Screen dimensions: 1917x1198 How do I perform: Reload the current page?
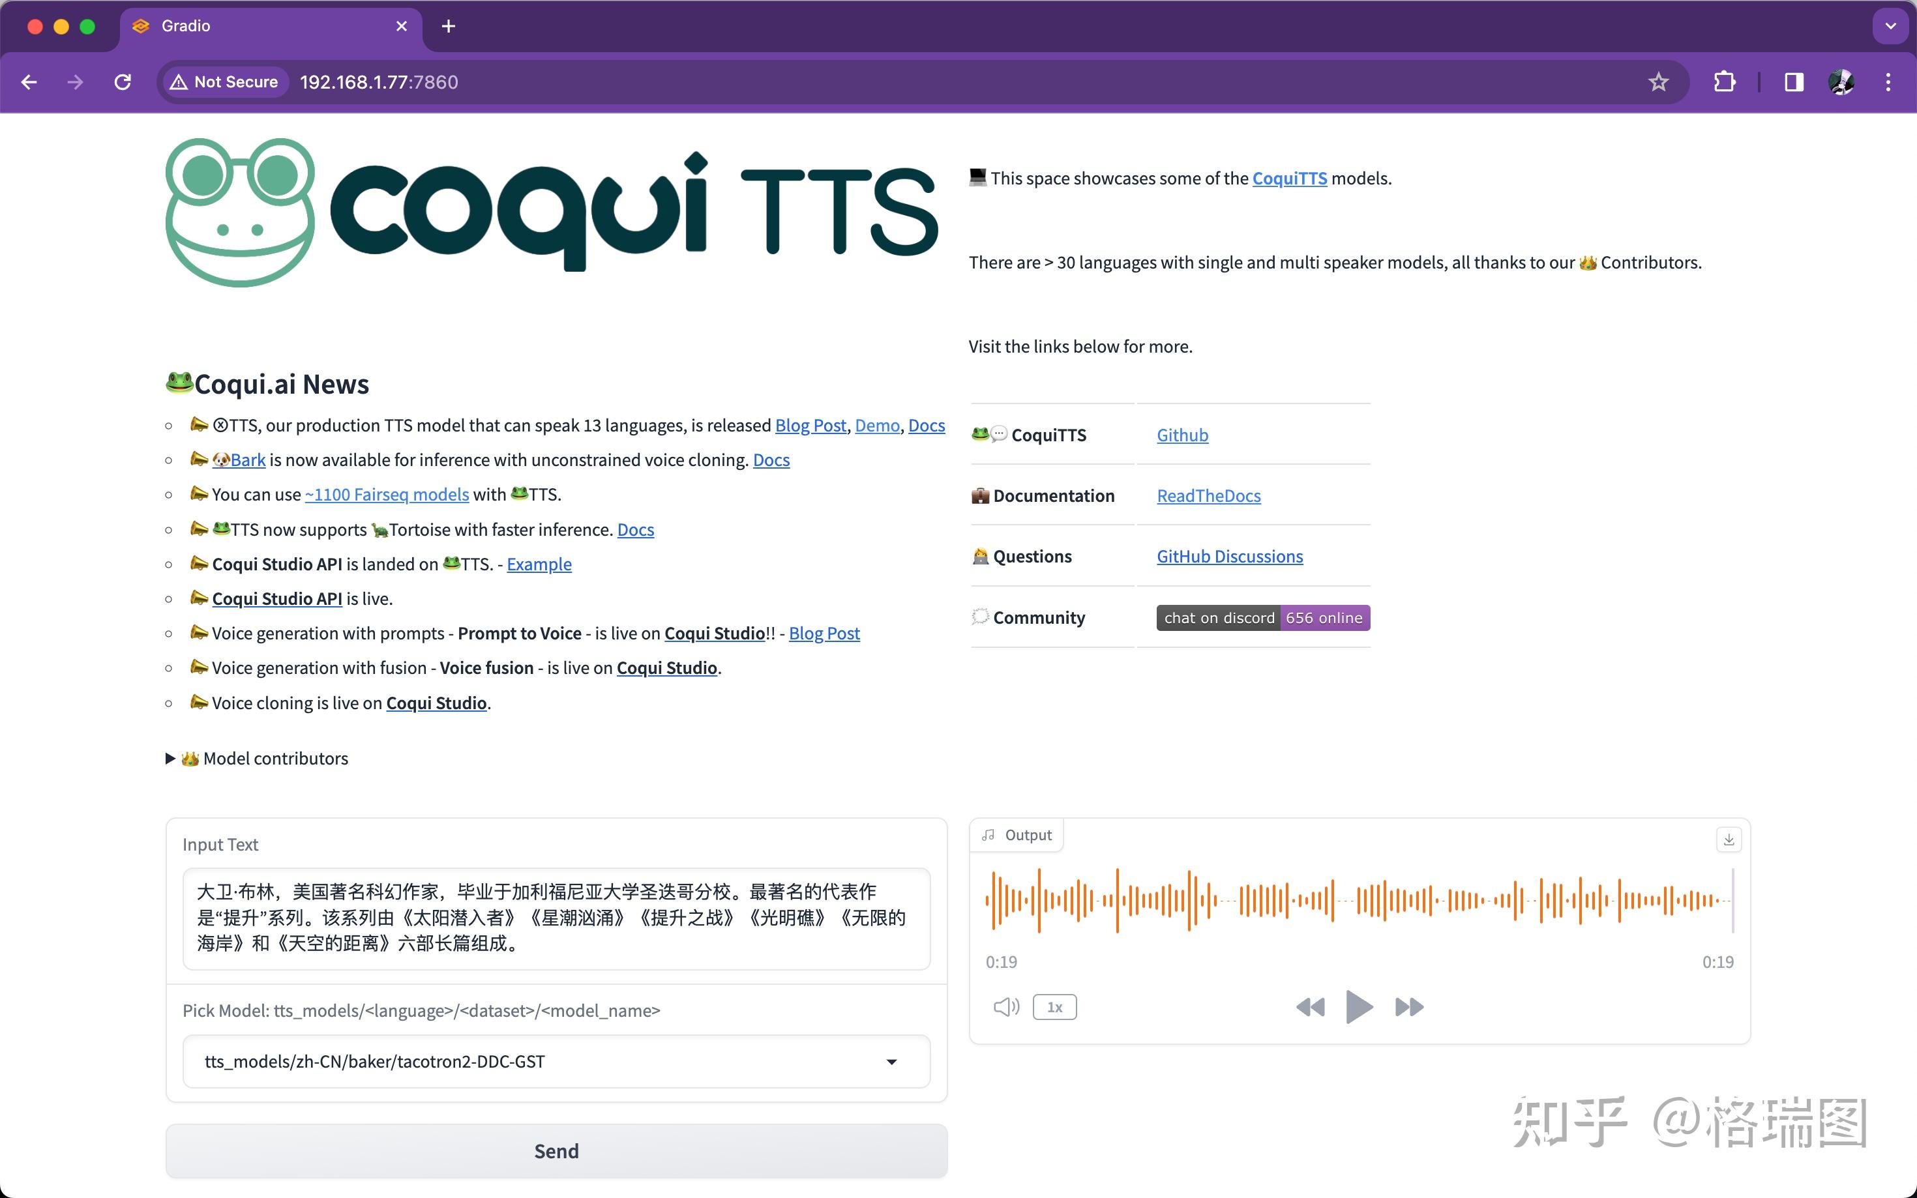point(123,81)
